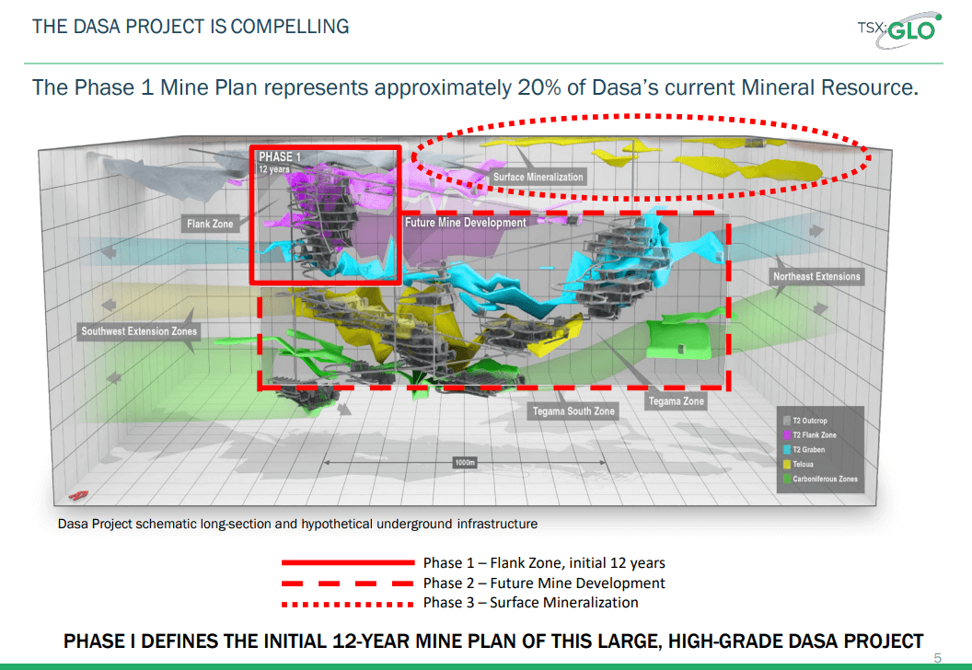Click the slide title 'THE DASA PROJECT IS COMPELLING'

tap(191, 27)
